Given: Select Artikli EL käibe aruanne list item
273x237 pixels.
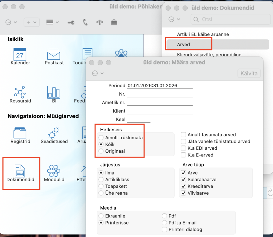Looking at the screenshot, I should (203, 34).
